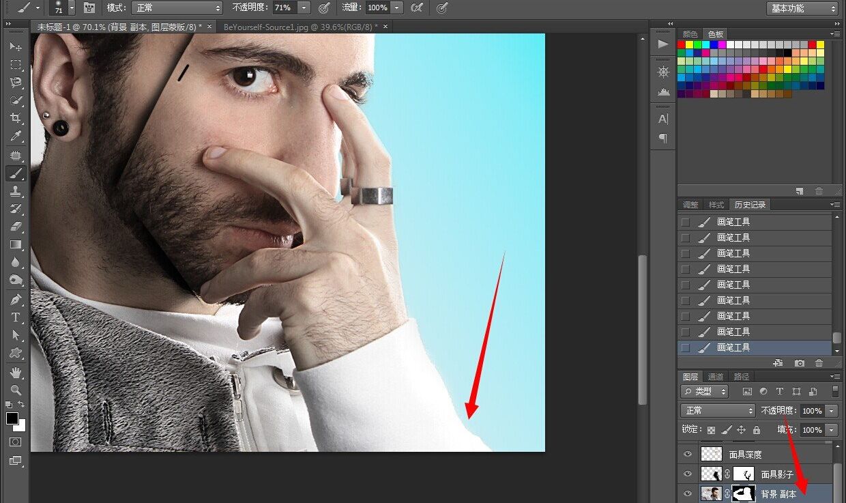The width and height of the screenshot is (846, 503).
Task: Select the Move tool
Action: (16, 46)
